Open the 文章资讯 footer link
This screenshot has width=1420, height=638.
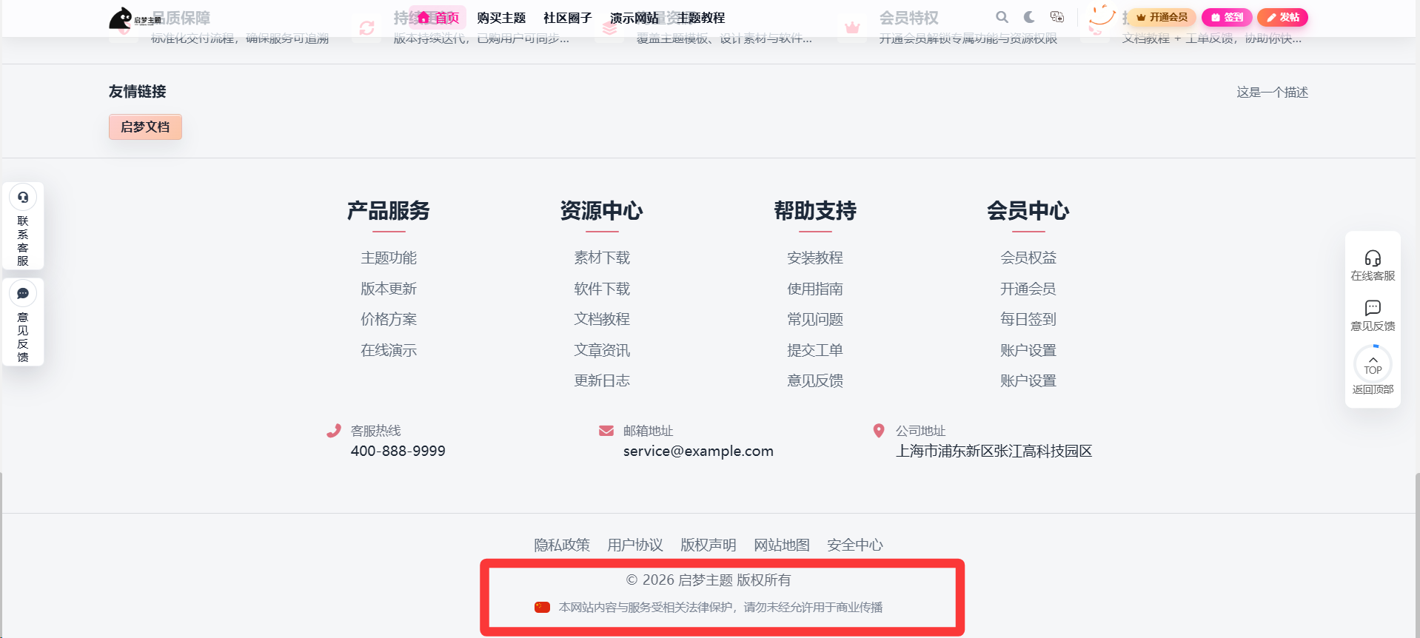[x=602, y=350]
